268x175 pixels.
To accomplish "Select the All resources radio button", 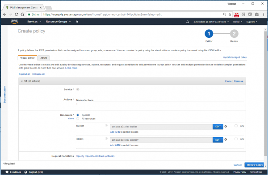I will tap(78, 118).
